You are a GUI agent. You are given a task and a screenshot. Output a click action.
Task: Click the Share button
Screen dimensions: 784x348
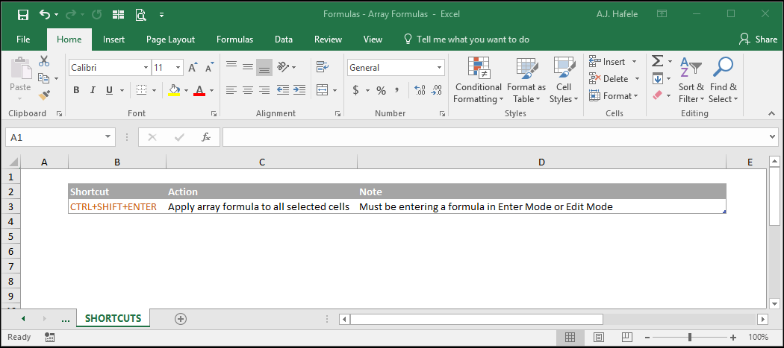coord(759,39)
